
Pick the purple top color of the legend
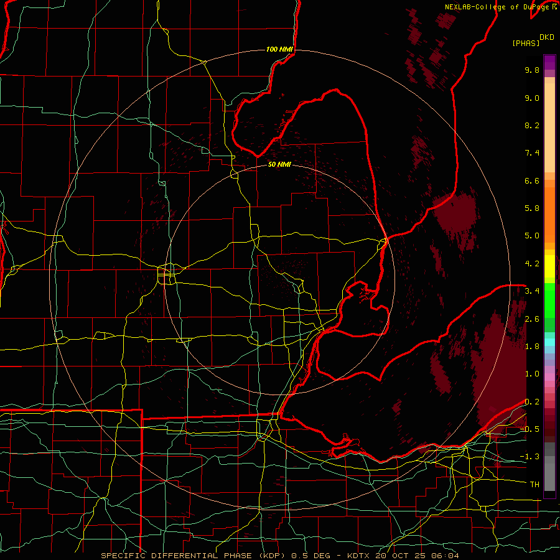pos(549,62)
